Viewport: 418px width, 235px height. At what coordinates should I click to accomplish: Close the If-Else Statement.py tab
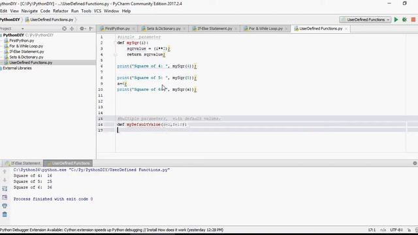pyautogui.click(x=236, y=29)
